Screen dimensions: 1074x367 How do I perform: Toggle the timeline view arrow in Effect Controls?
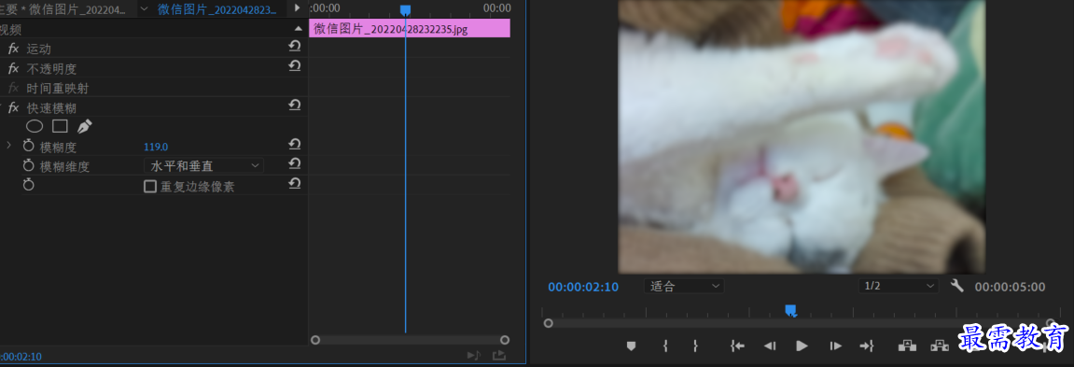pyautogui.click(x=298, y=8)
